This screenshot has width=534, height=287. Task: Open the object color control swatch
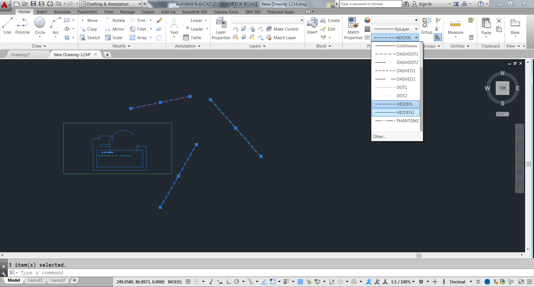coord(367,20)
